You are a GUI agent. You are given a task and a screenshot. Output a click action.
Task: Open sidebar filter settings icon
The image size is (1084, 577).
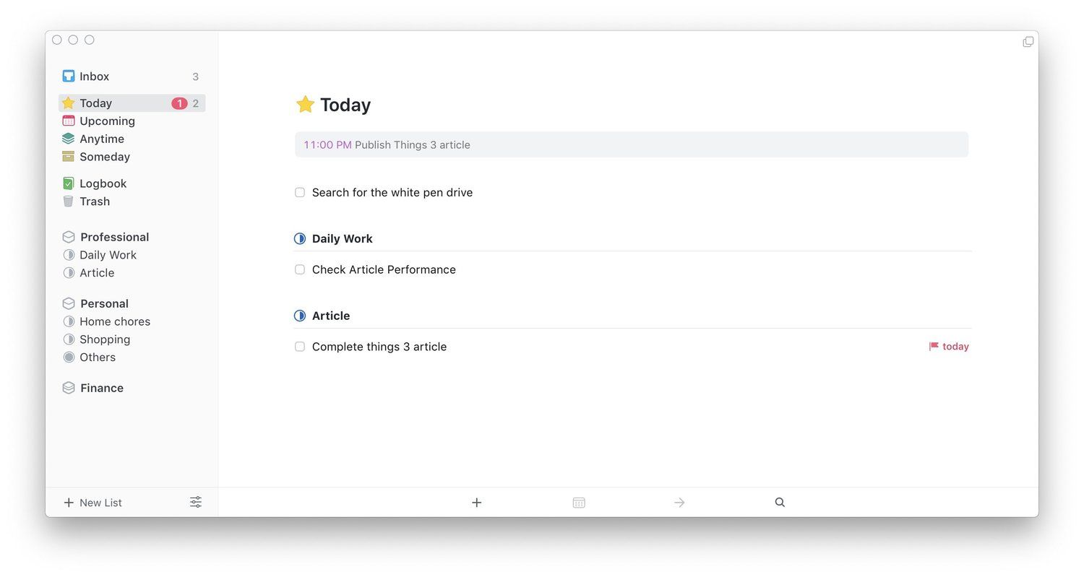(196, 502)
